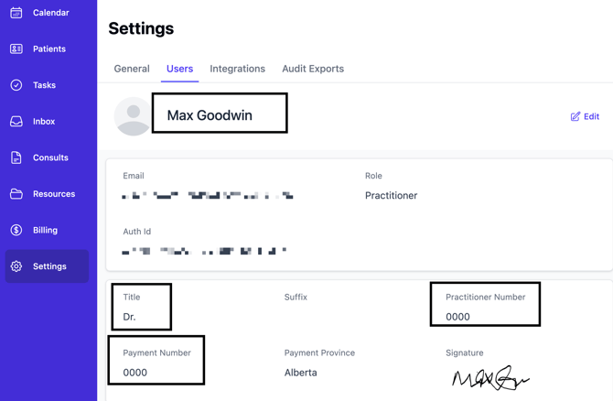Go to the Audit Exports tab

point(313,69)
